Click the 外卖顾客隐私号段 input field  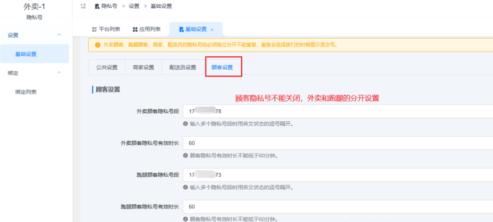337,111
